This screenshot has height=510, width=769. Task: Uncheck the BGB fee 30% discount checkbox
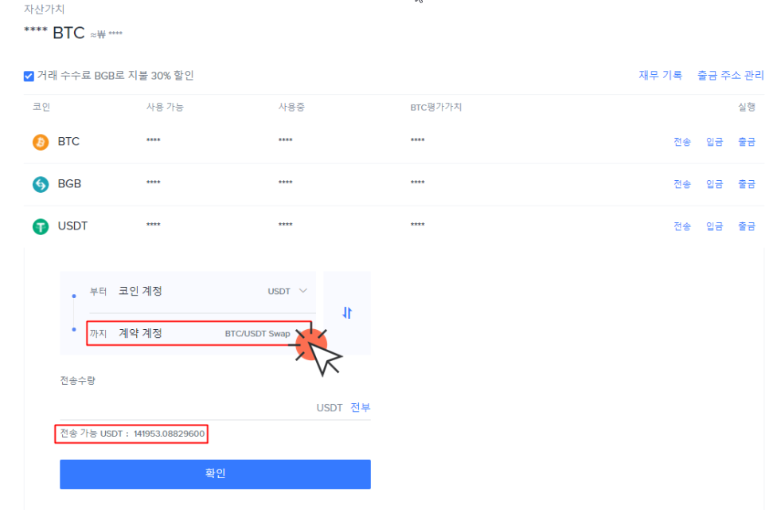coord(29,76)
